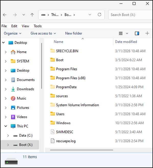Viewport: 153px width, 168px height.
Task: Click the plus icon in toolbar
Action: click(147, 33)
